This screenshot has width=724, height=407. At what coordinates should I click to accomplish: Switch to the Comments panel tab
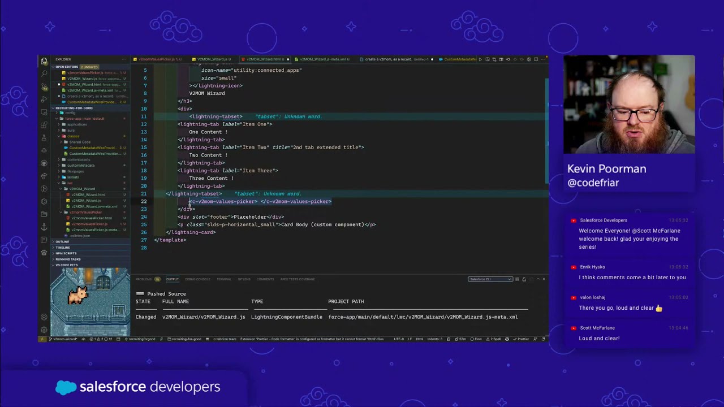[265, 279]
